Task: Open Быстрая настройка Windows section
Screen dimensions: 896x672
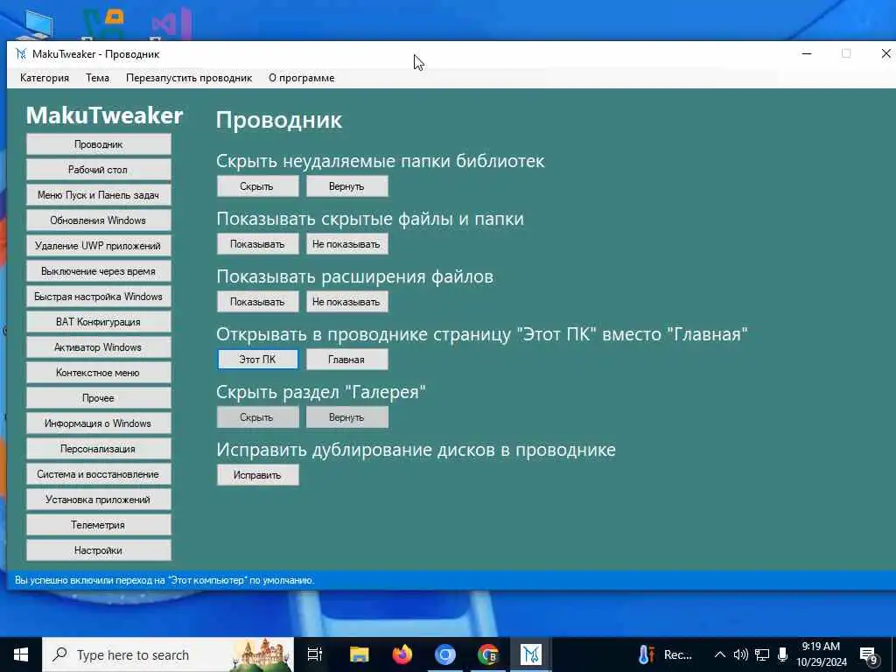Action: (x=98, y=297)
